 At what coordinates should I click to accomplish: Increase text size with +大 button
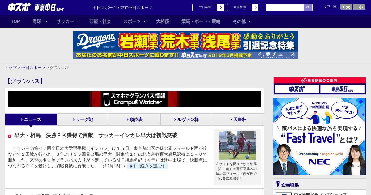pos(346,7)
